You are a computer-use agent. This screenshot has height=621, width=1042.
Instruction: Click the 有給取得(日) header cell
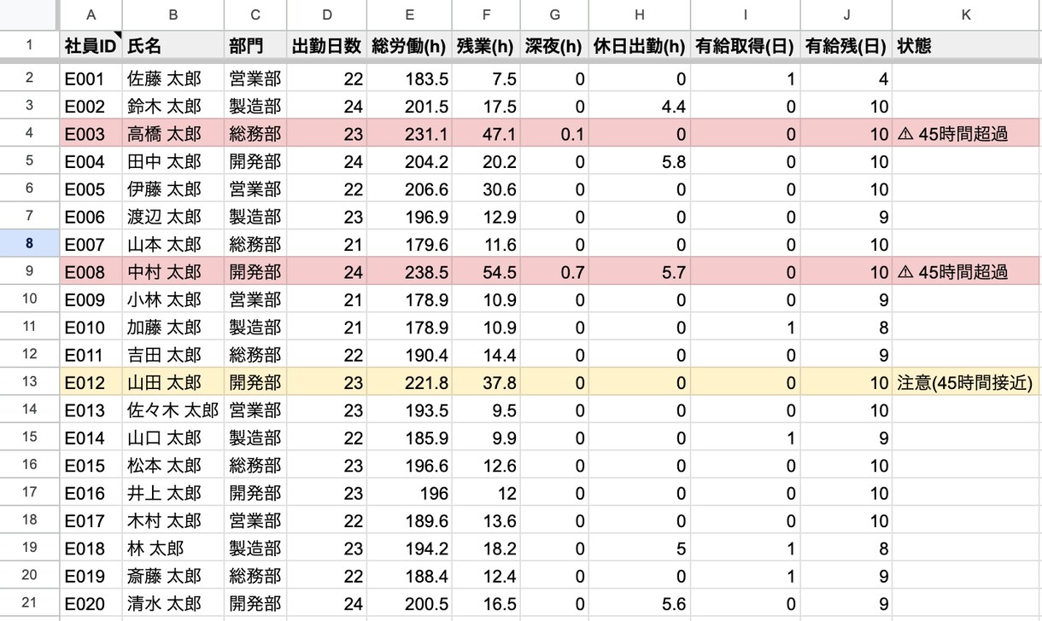(746, 46)
